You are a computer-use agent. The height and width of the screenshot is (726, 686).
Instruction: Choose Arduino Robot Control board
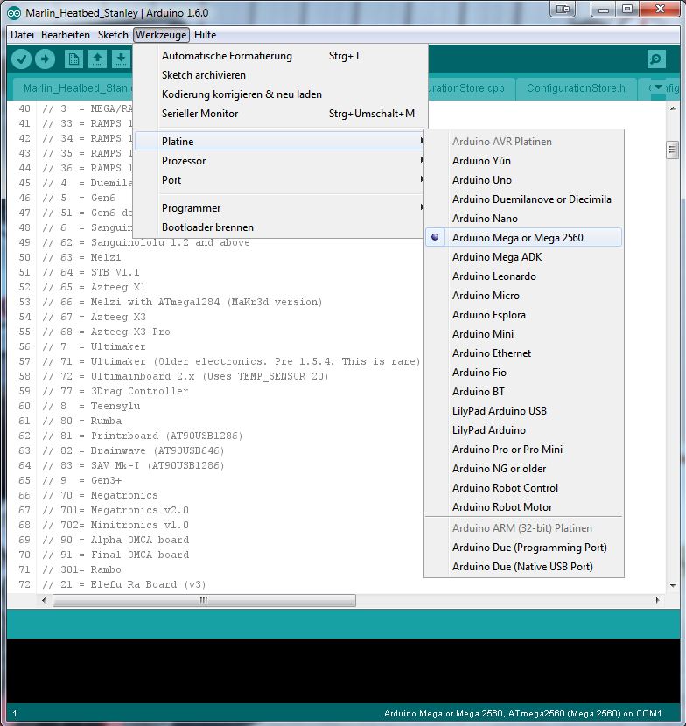(x=523, y=488)
